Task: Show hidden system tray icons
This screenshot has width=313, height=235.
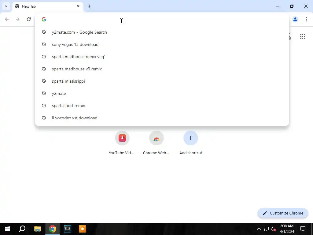Action: tap(259, 229)
